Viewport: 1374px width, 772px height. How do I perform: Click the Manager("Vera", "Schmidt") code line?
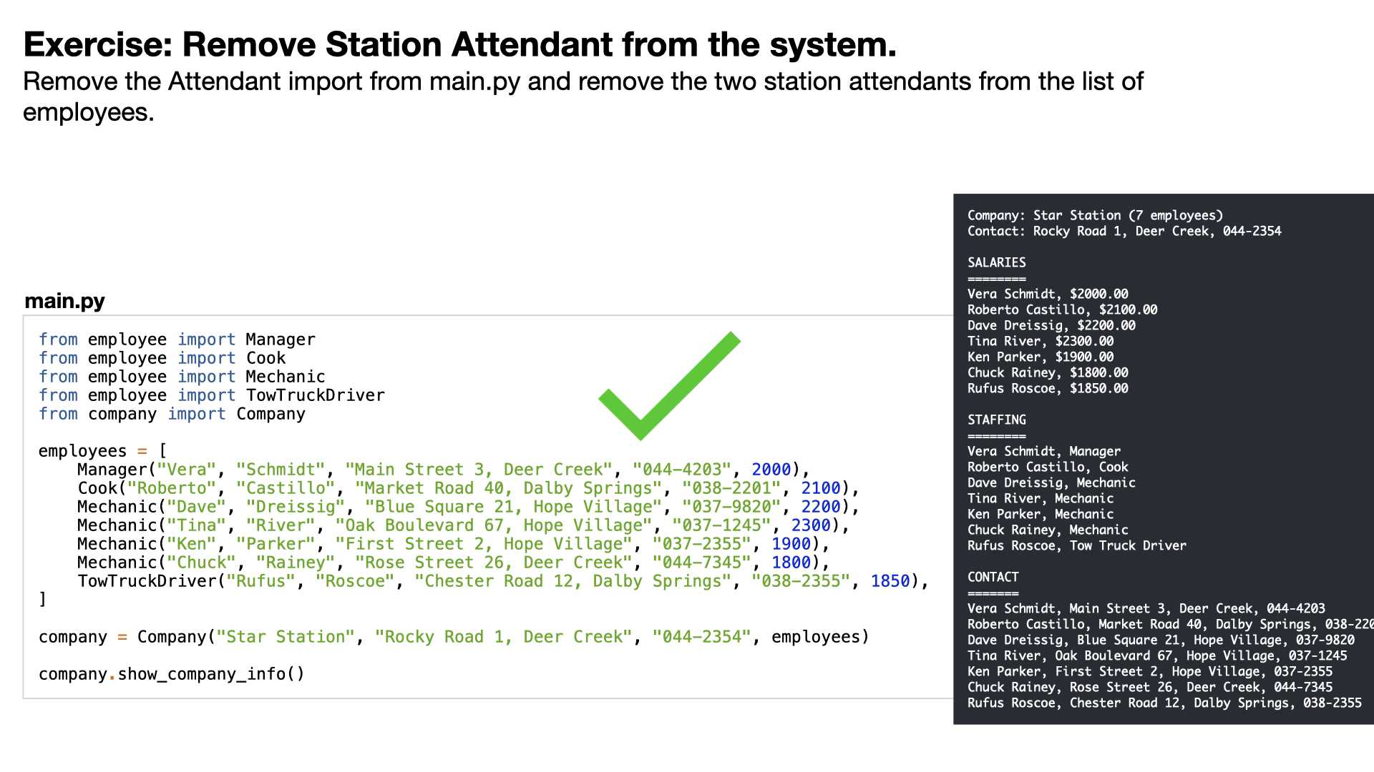point(444,470)
